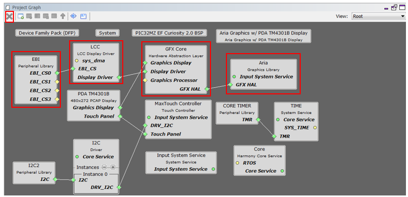
Task: Select the EBI Peripheral Library node title
Action: coord(36,59)
